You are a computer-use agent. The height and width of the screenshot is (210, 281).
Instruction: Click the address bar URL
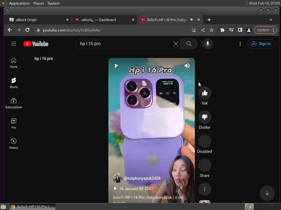click(x=71, y=30)
